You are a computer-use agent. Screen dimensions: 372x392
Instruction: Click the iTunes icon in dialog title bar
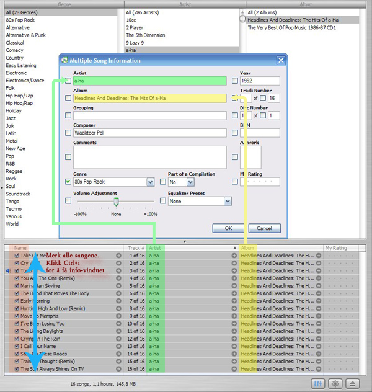tap(64, 60)
